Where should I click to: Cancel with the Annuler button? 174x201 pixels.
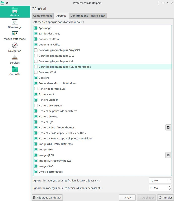pyautogui.click(x=166, y=198)
